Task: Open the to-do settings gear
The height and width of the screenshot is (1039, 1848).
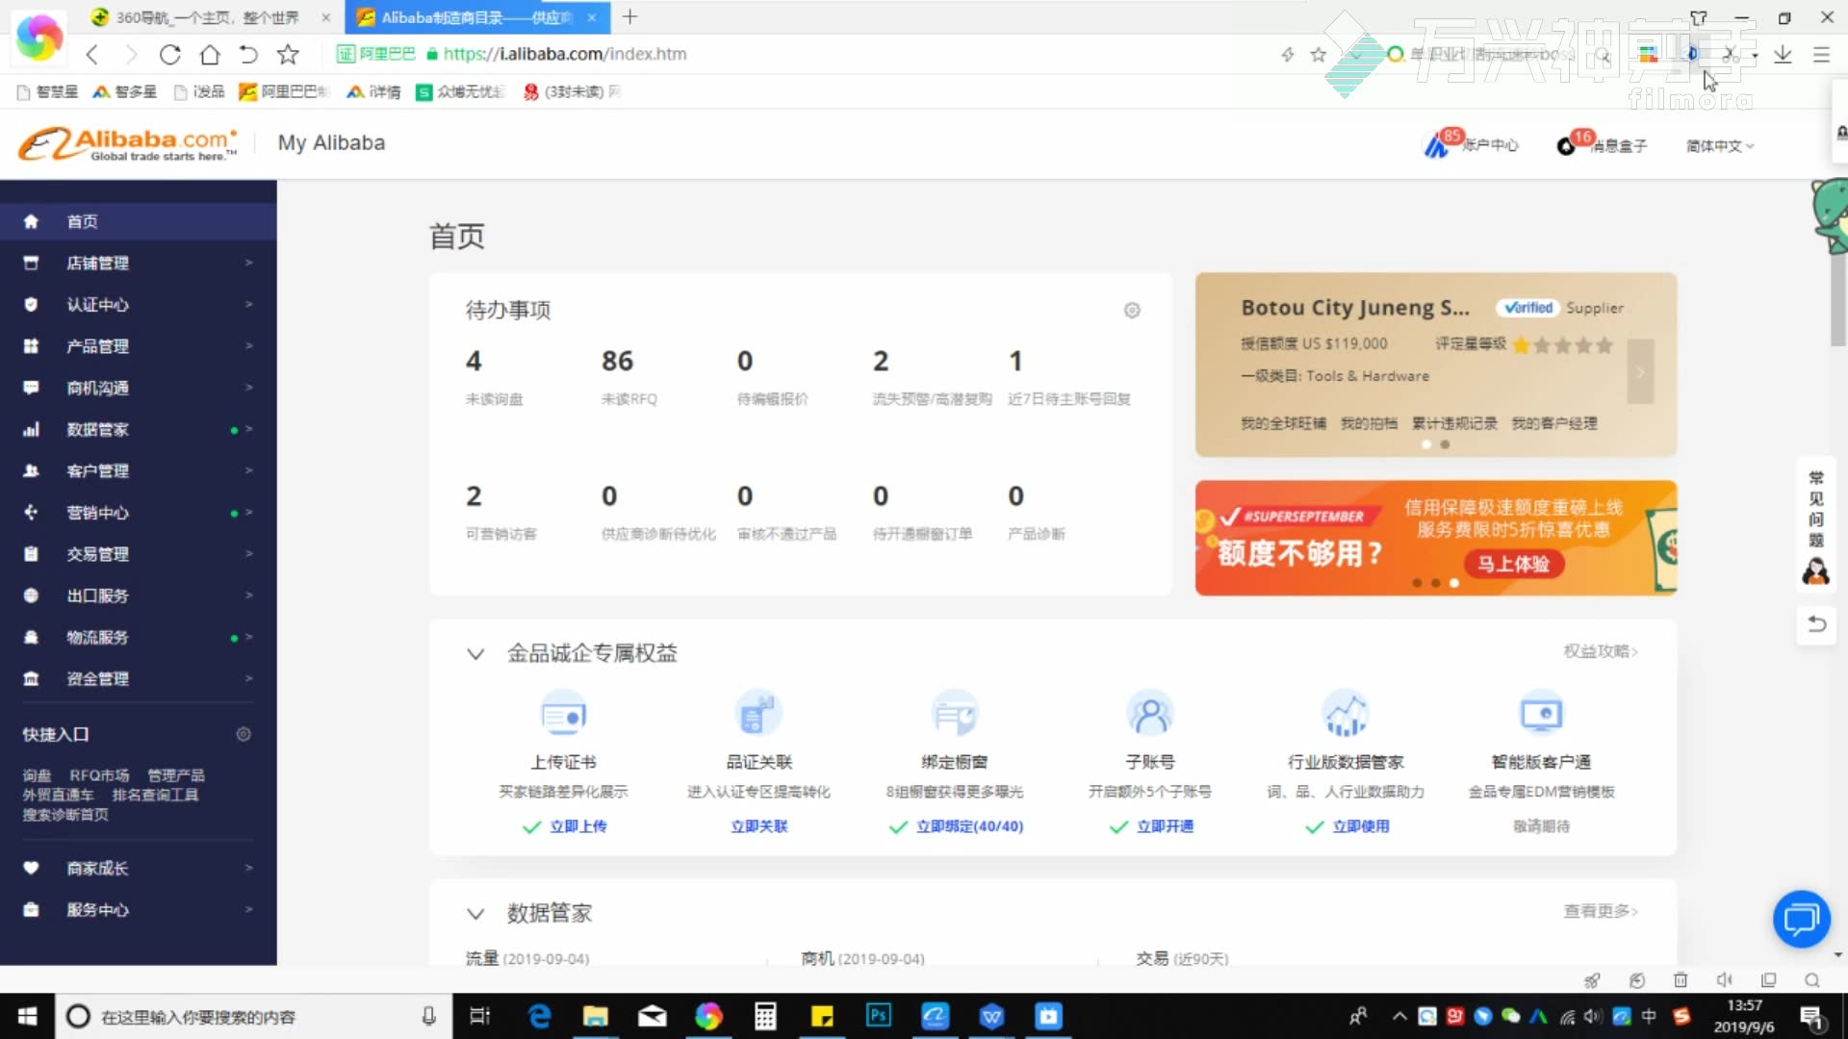Action: tap(1132, 310)
